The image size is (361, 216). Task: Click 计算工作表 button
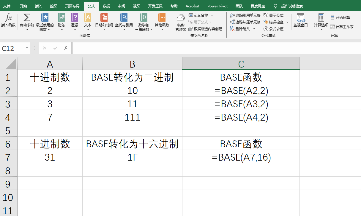pyautogui.click(x=342, y=27)
